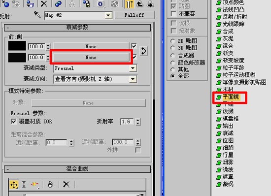Toggle the checkbox next to the first None map

pos(134,46)
